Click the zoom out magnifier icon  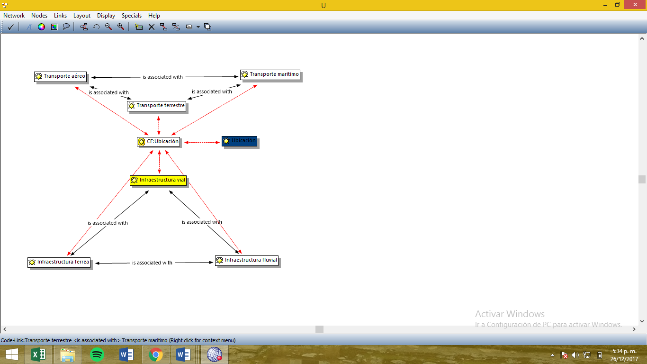108,27
